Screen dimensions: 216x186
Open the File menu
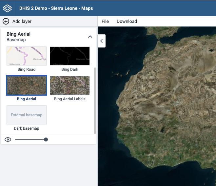(x=105, y=21)
